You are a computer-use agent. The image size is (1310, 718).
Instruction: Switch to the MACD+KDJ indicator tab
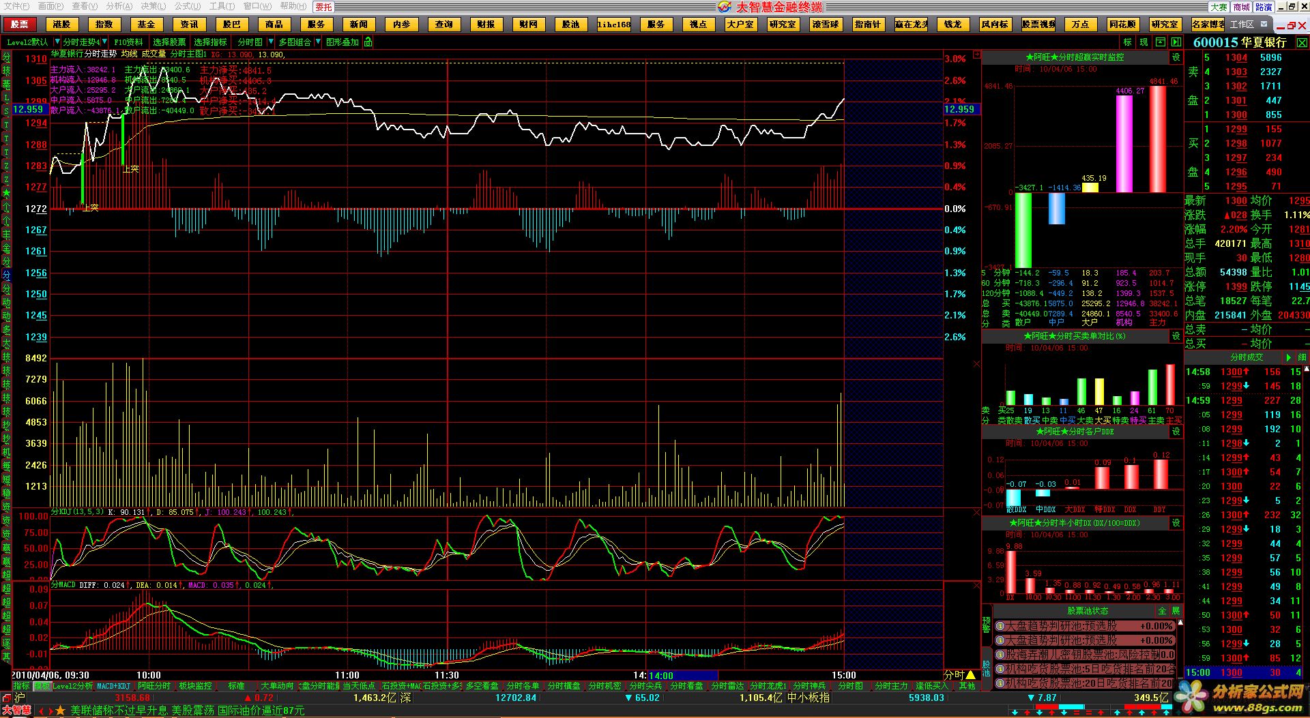pyautogui.click(x=113, y=686)
